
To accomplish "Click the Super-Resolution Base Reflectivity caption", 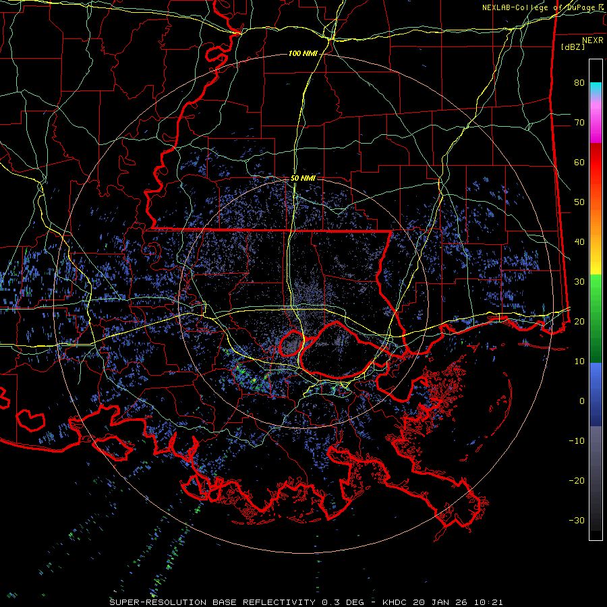I will 237,602.
